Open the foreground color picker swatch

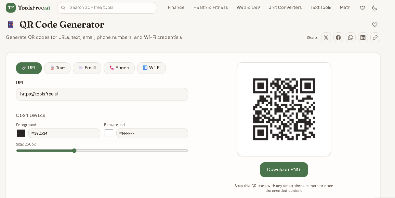21,133
